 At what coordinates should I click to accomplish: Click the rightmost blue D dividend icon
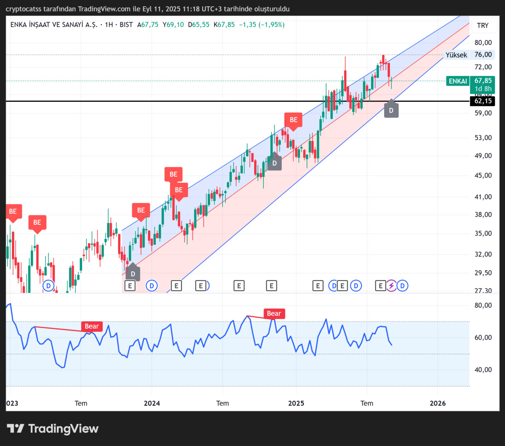[403, 286]
